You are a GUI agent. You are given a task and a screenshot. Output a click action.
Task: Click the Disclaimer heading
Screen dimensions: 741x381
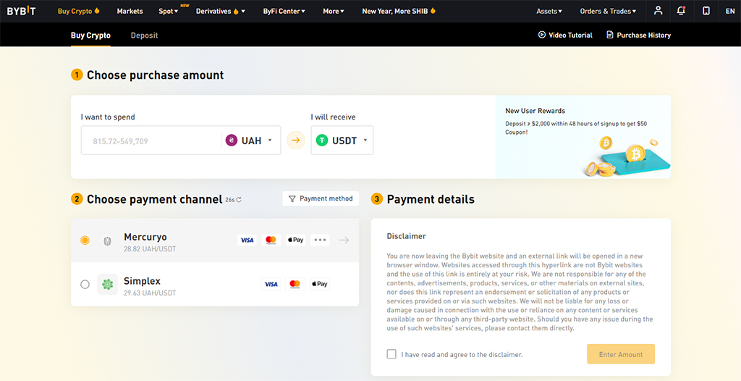tap(407, 235)
